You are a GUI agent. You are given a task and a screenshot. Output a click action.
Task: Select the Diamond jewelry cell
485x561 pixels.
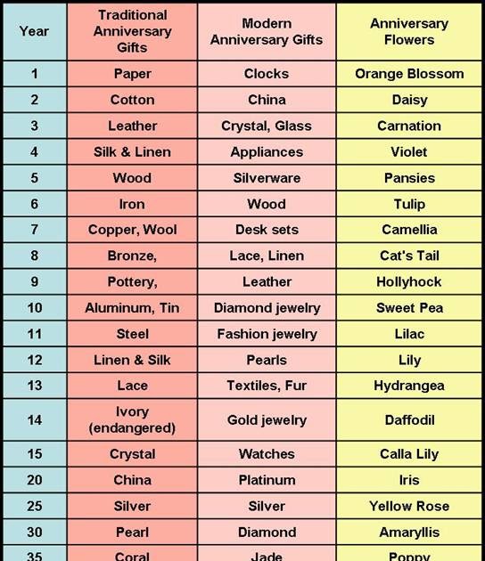[x=267, y=308]
